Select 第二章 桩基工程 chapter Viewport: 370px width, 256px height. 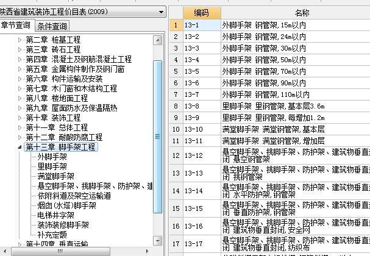click(53, 40)
